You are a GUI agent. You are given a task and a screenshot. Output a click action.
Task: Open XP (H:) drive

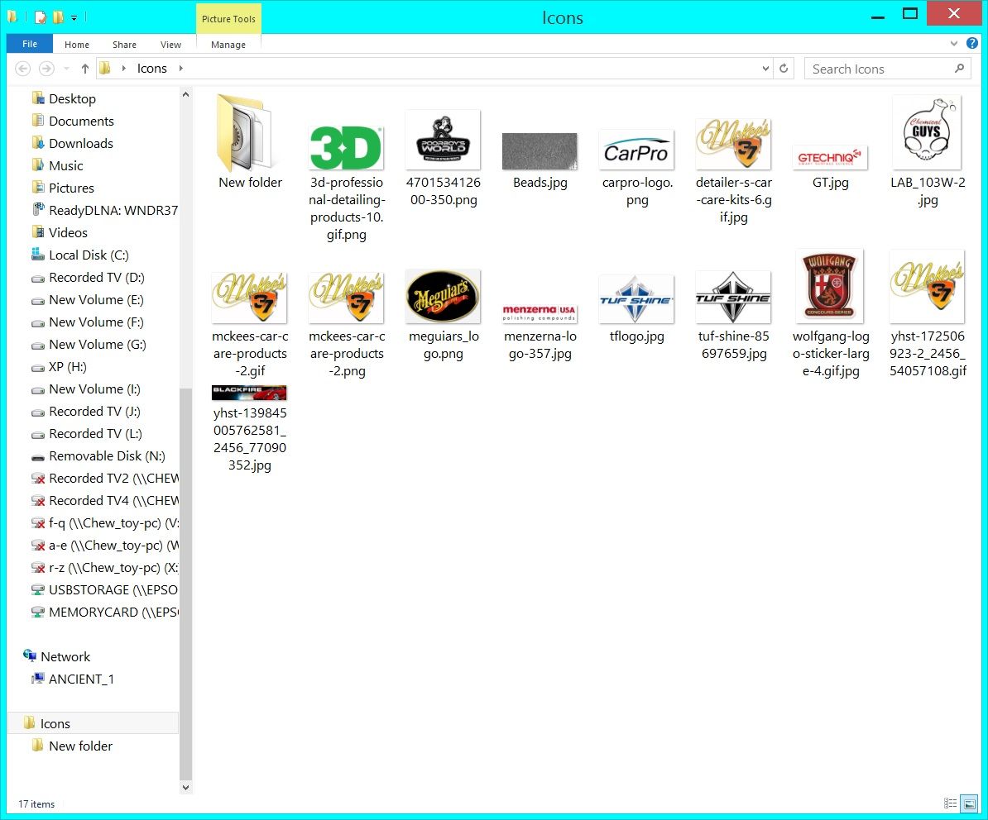click(x=67, y=367)
